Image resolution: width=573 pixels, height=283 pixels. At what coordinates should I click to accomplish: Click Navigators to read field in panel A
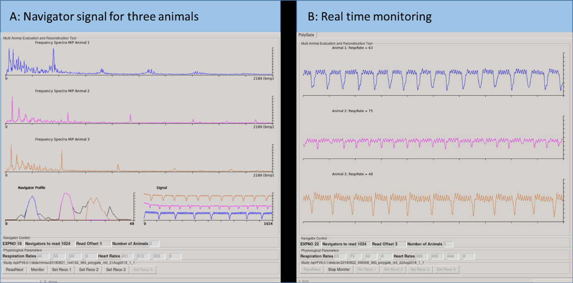click(68, 243)
